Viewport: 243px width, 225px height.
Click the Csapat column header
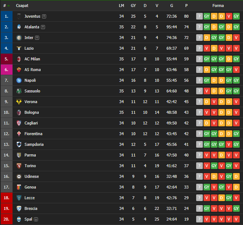(22, 6)
